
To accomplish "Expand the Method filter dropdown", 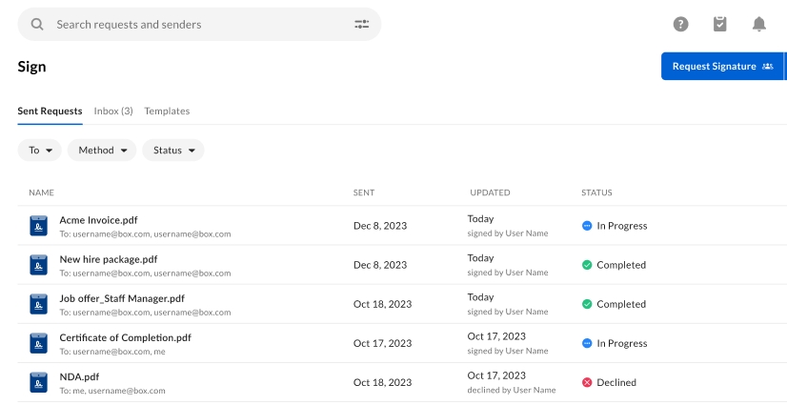I will click(102, 151).
